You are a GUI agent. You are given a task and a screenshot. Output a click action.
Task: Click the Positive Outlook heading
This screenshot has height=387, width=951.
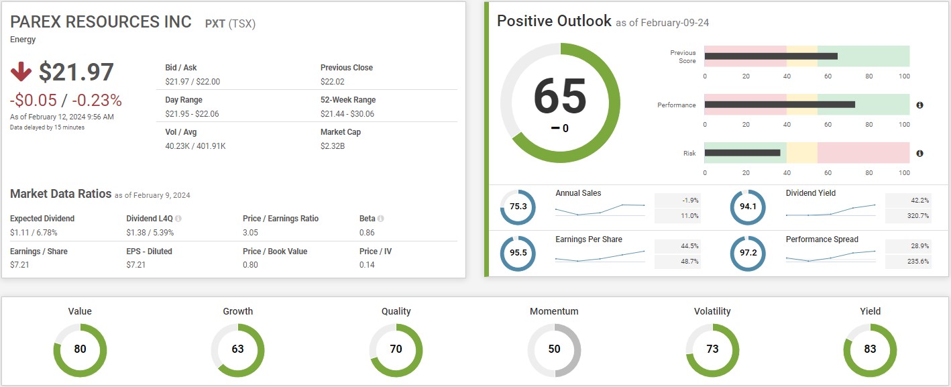click(554, 21)
